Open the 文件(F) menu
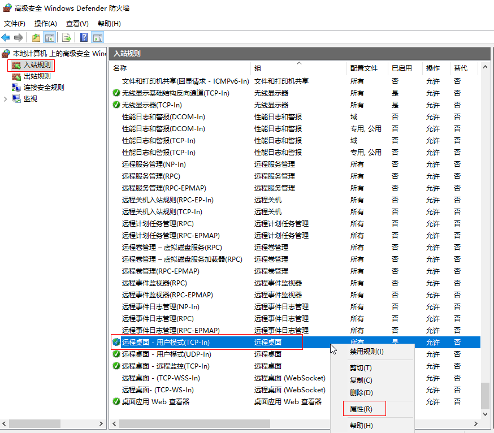This screenshot has width=494, height=433. click(x=15, y=24)
